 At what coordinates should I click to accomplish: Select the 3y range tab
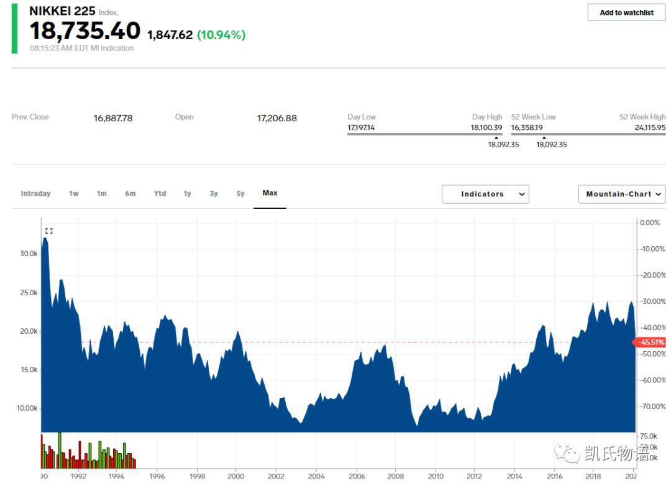[x=214, y=193]
